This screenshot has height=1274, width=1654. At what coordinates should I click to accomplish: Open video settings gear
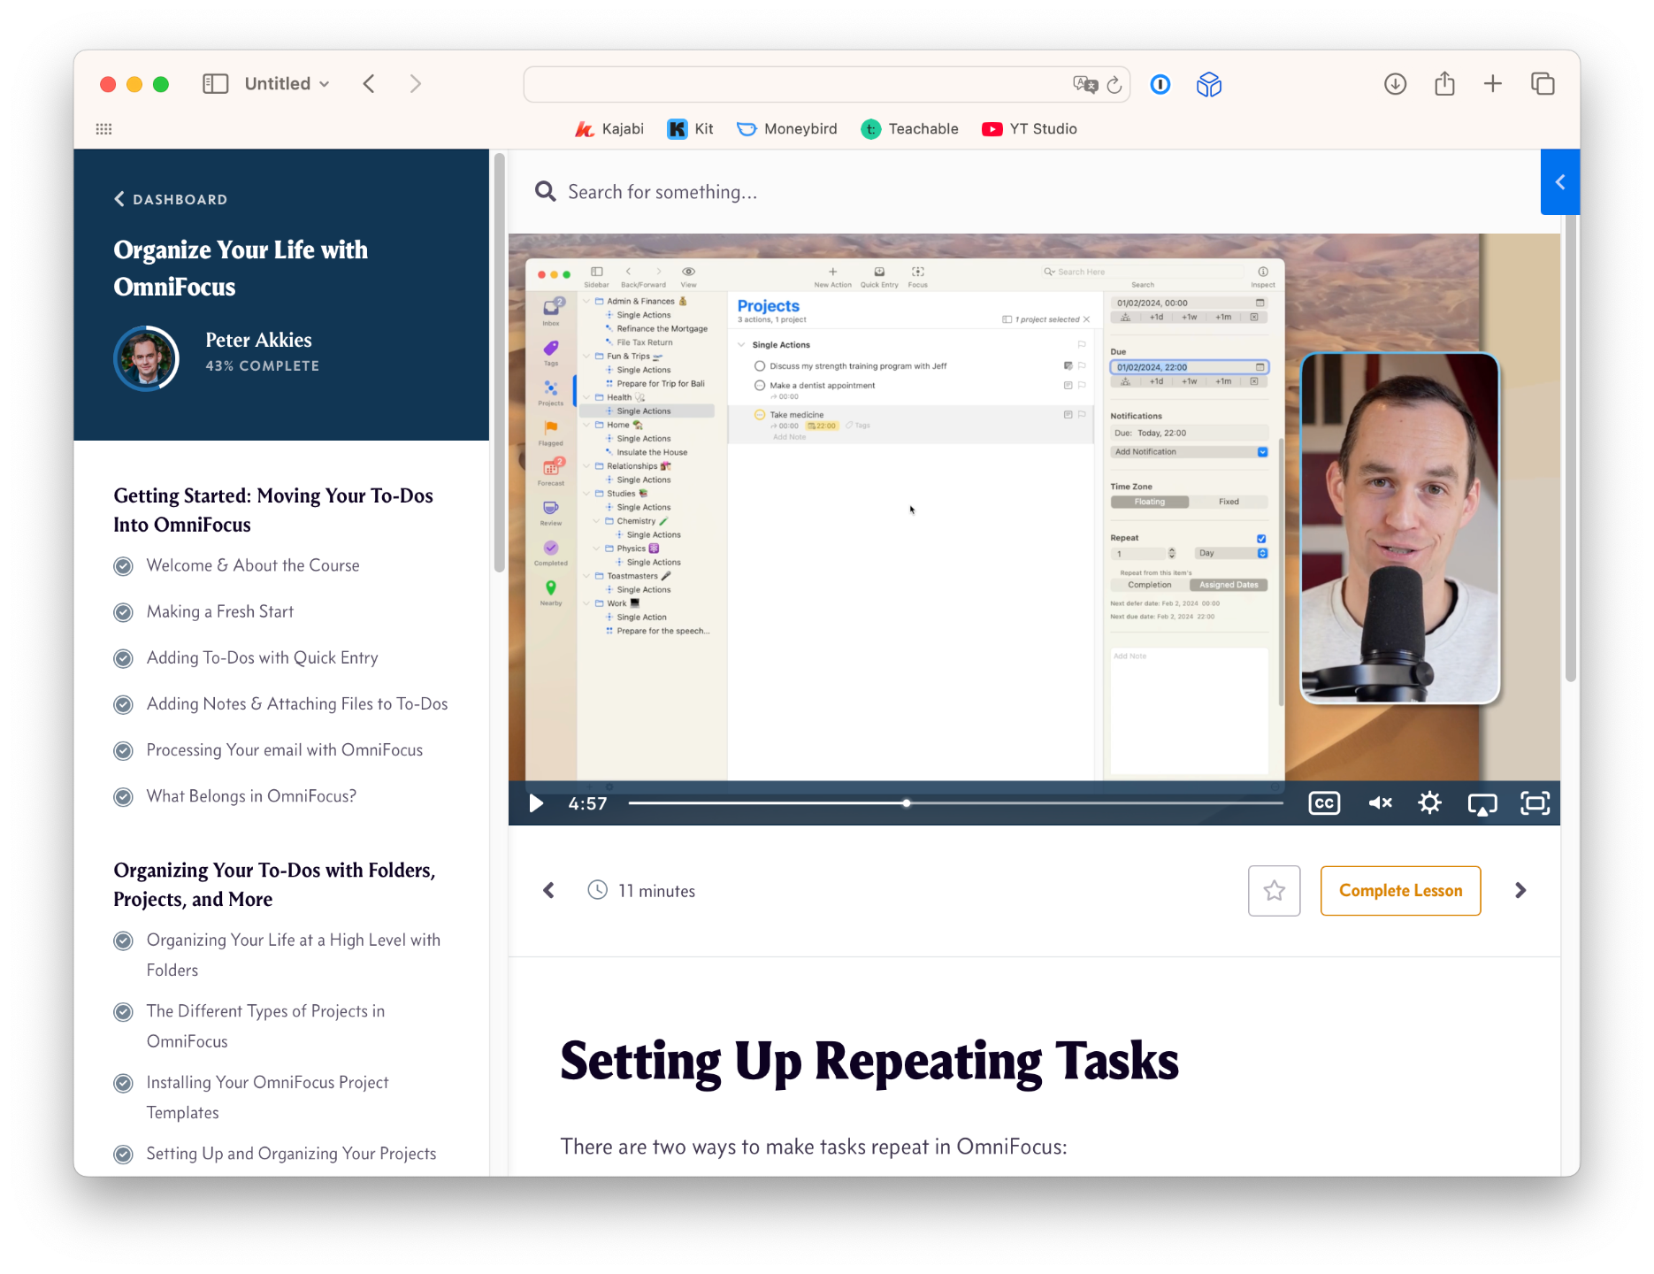(1429, 803)
